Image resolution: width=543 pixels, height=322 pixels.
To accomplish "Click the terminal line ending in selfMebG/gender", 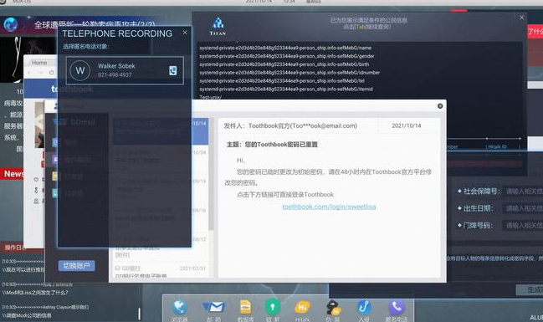I will tap(287, 56).
